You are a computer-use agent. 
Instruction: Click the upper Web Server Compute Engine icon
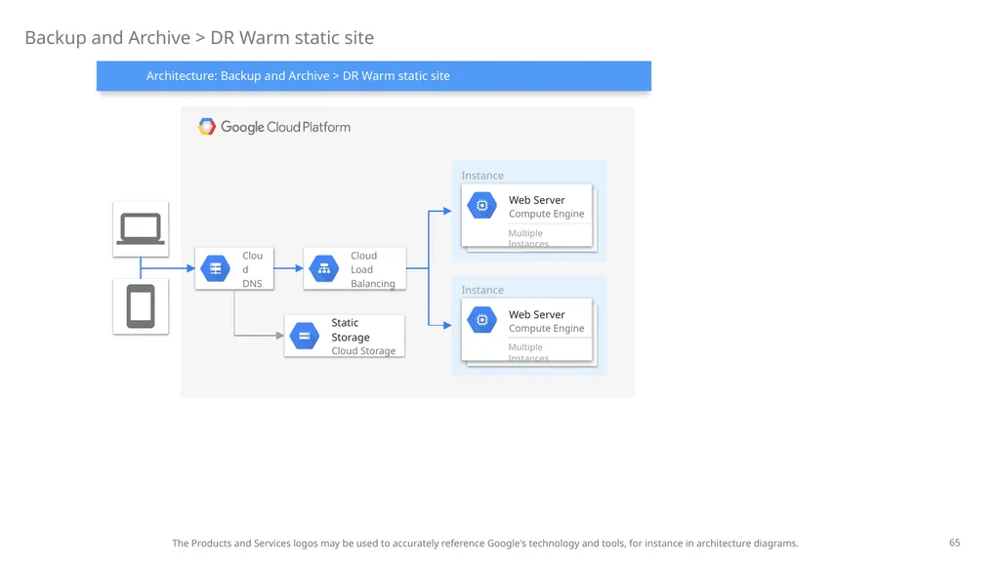(x=482, y=205)
